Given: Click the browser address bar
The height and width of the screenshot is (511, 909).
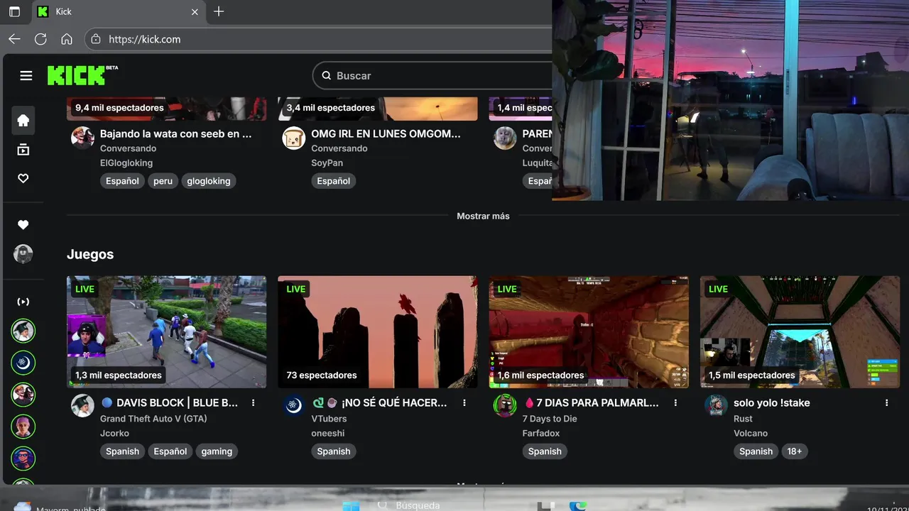Looking at the screenshot, I should pos(318,39).
